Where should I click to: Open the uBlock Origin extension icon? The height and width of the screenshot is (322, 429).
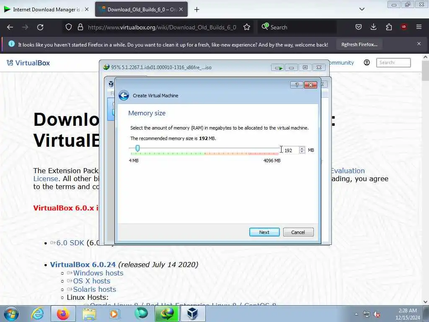[x=404, y=27]
